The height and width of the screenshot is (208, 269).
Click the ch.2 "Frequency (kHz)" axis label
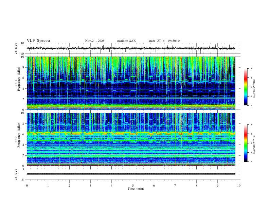[19, 135]
